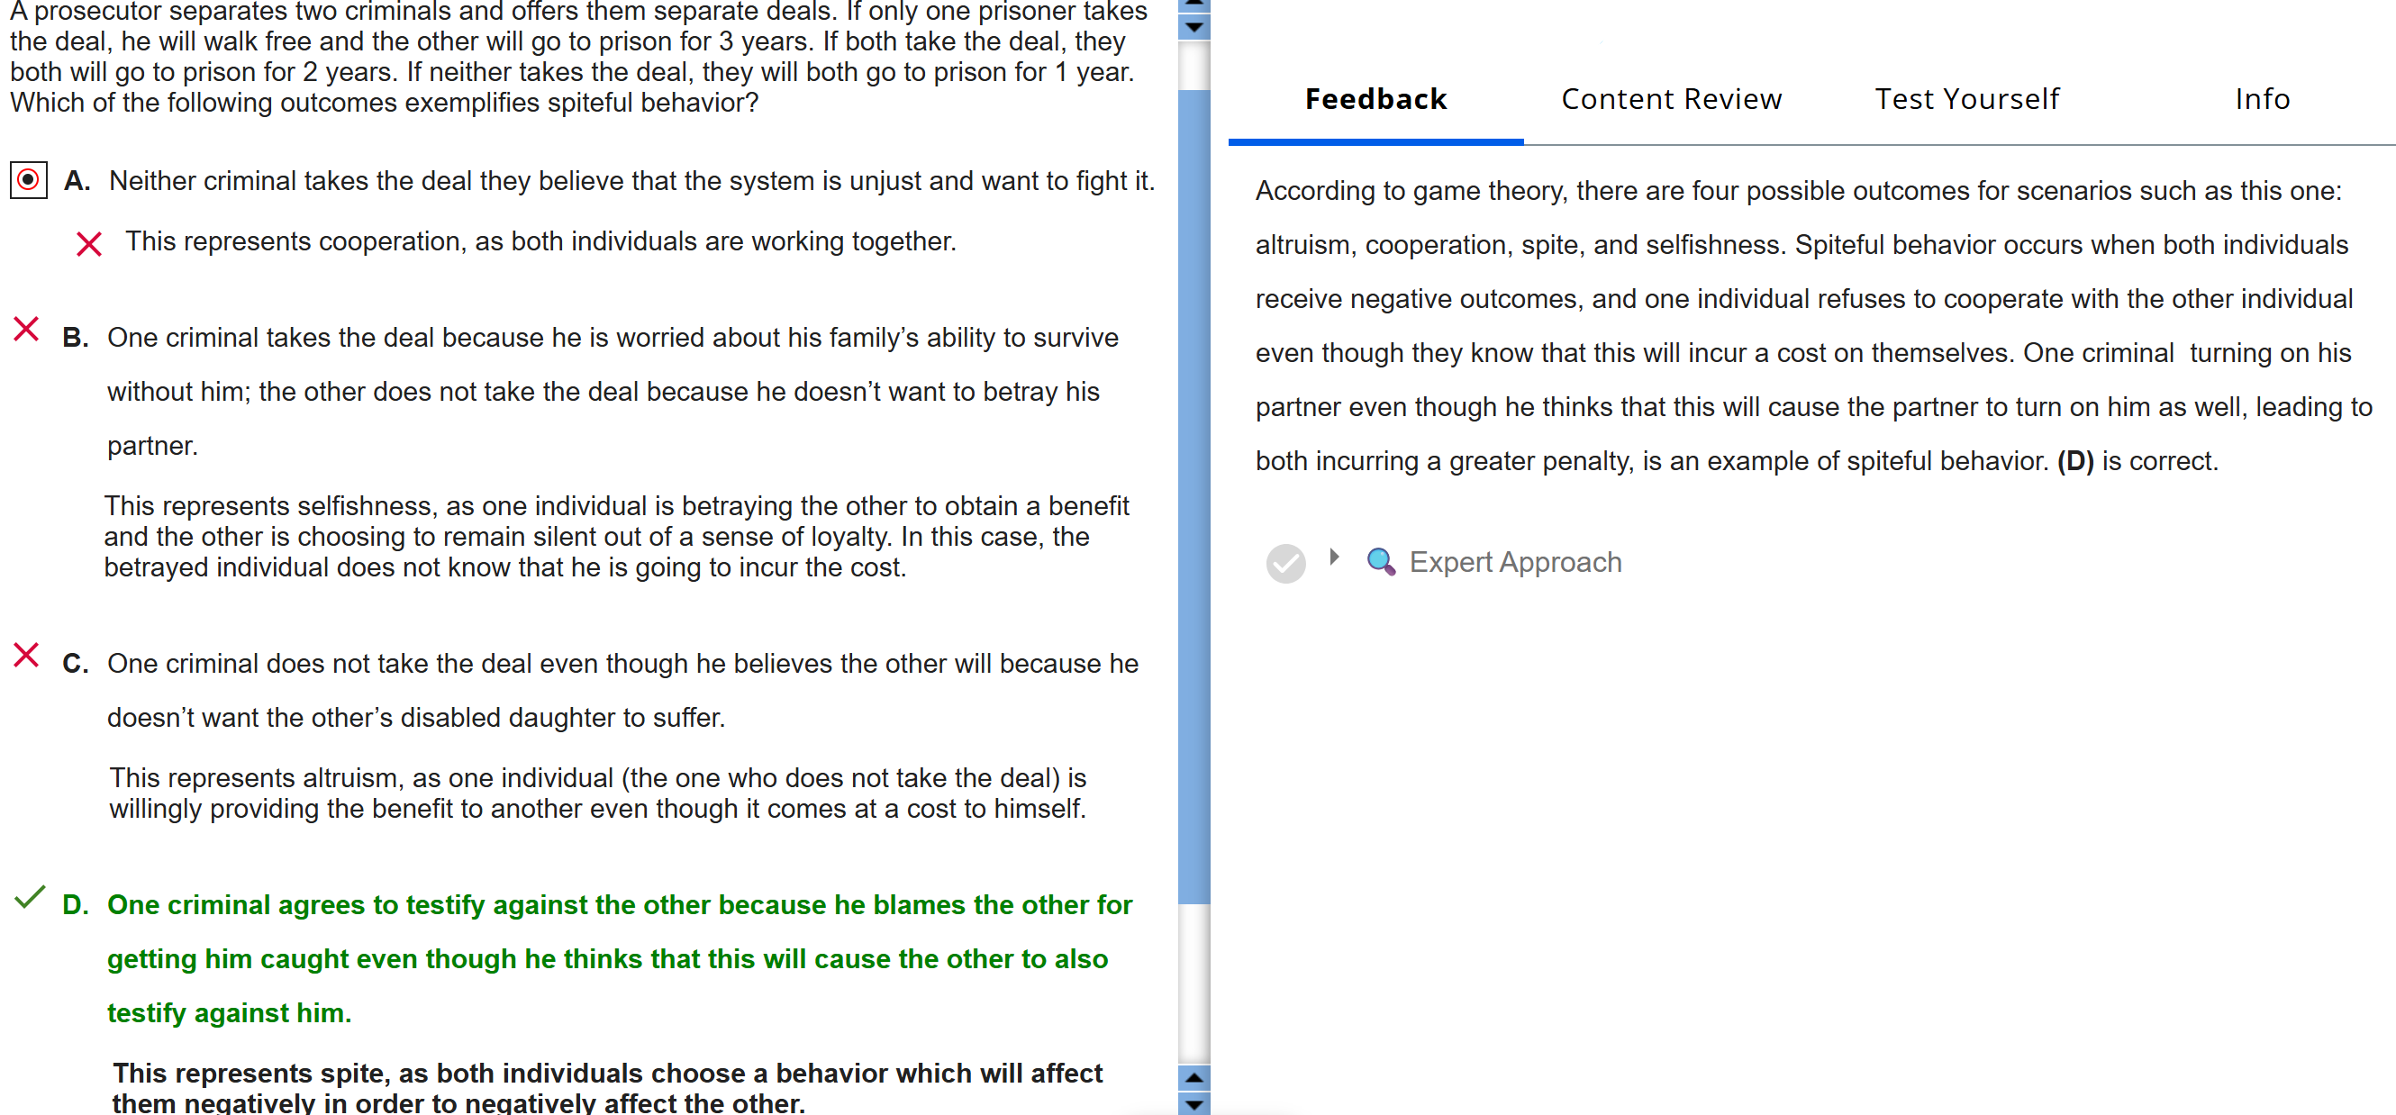
Task: Click green checkmark beside answer D
Action: point(30,897)
